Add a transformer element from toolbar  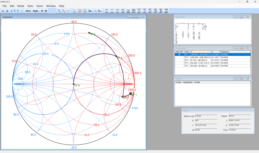pos(128,11)
